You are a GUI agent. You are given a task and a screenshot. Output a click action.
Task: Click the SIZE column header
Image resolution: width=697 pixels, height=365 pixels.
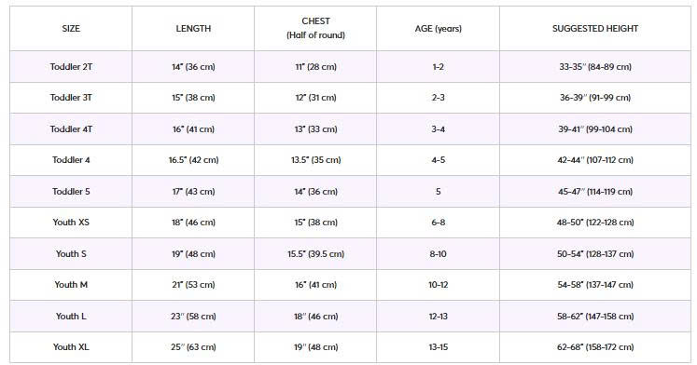[x=71, y=28]
